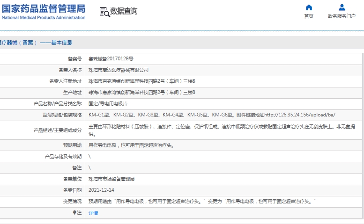Select the date 2021-12-14
Viewport: 364px width, 224px height.
[x=101, y=190]
